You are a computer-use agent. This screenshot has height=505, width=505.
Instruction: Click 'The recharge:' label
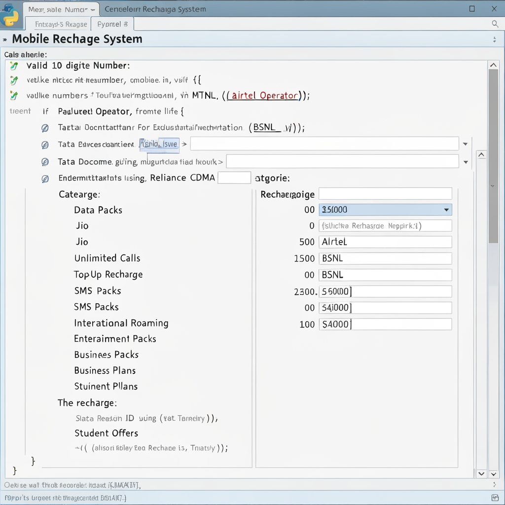pyautogui.click(x=87, y=403)
